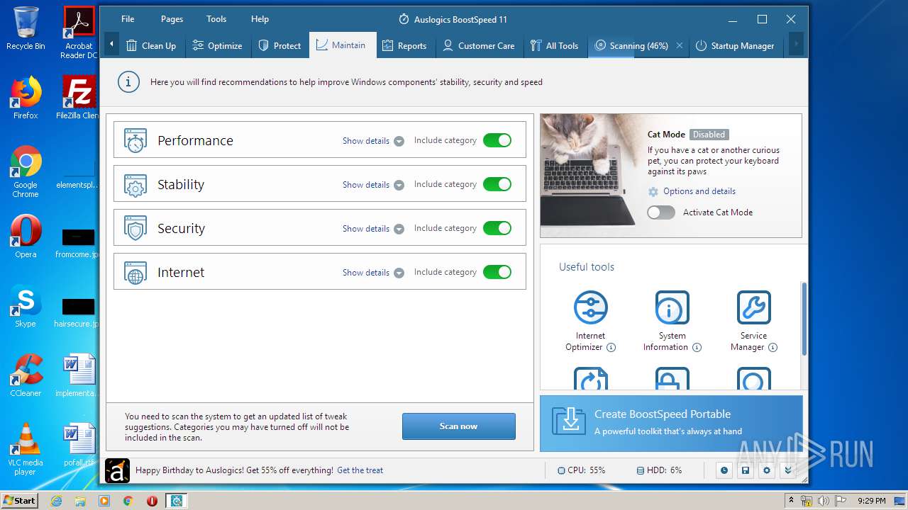The image size is (908, 510).
Task: Click the Internet globe icon
Action: (x=135, y=272)
